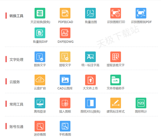Launch 批量出图 batch plotting tool

[x=90, y=13]
